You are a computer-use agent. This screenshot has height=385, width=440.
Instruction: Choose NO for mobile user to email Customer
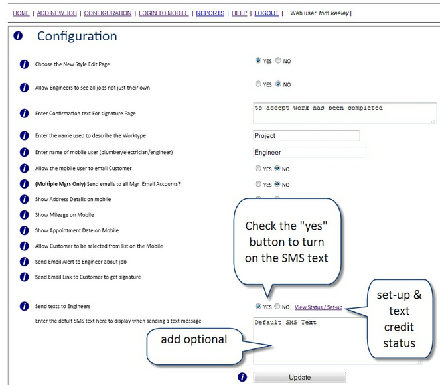click(277, 168)
